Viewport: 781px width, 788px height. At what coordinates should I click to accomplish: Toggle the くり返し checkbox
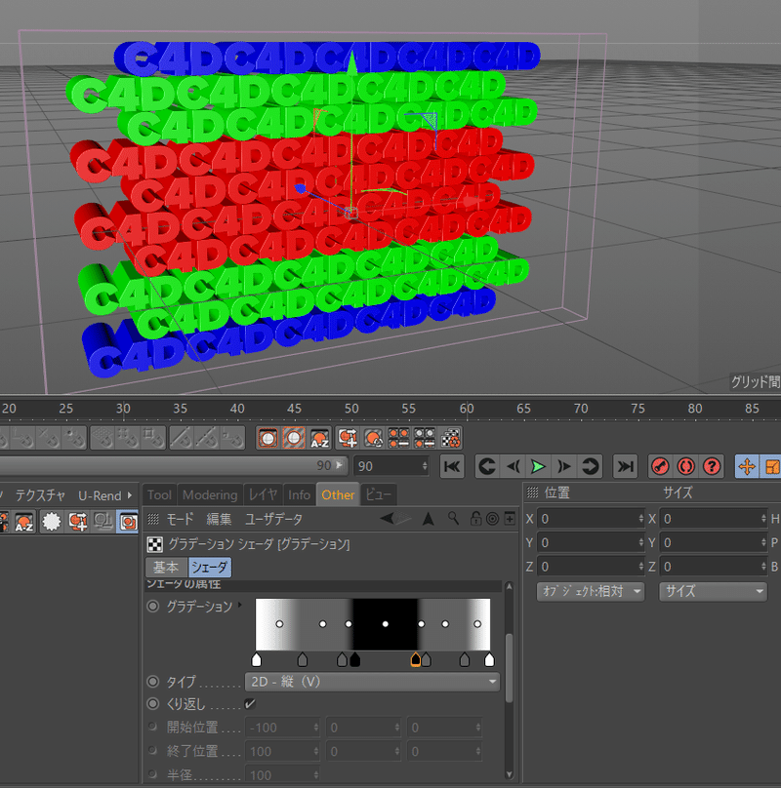[250, 704]
